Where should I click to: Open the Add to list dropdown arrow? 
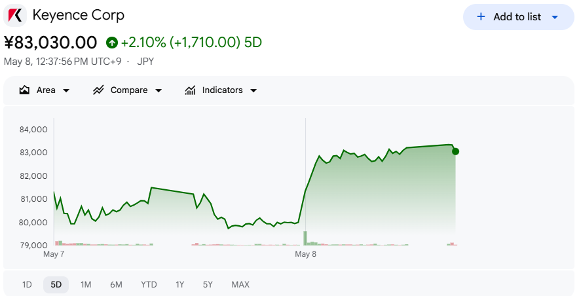[555, 17]
